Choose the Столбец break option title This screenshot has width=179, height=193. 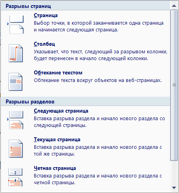[x=44, y=44]
